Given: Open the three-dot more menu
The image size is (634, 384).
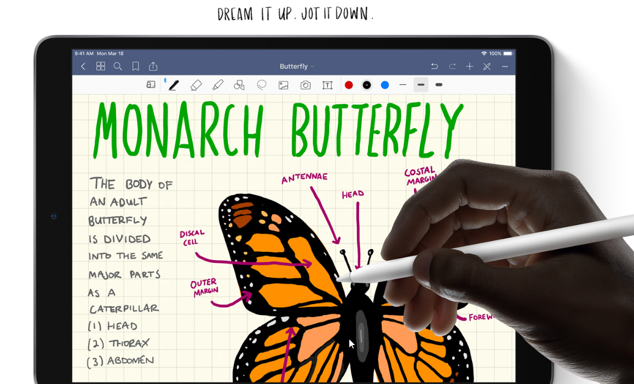Looking at the screenshot, I should (505, 66).
